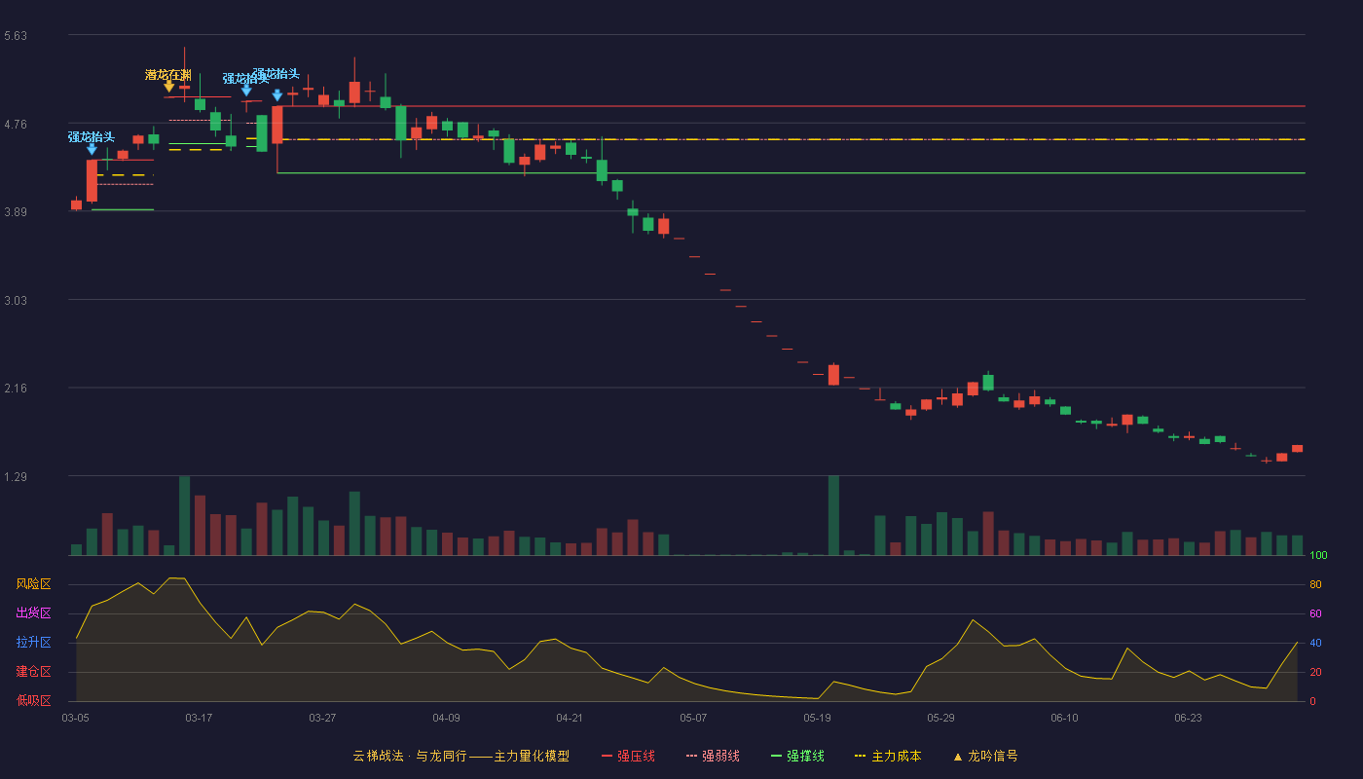Viewport: 1363px width, 779px height.
Task: Click the 建仓区 zone label
Action: [33, 672]
